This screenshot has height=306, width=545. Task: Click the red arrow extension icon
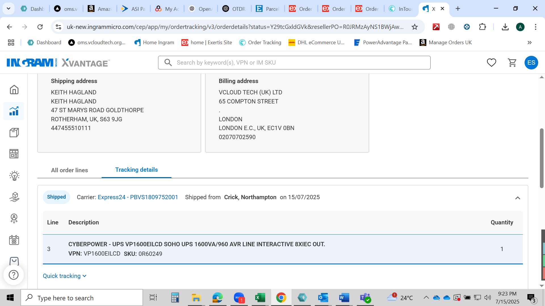436,27
